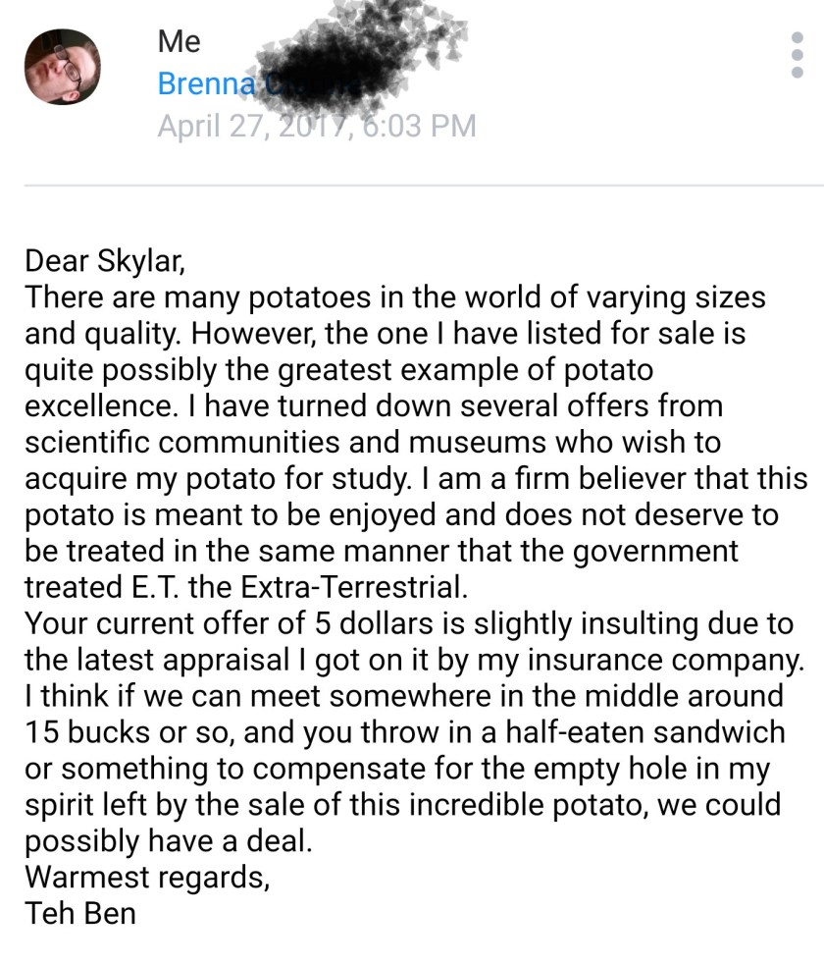Click the "Teh Ben" signature

click(80, 913)
